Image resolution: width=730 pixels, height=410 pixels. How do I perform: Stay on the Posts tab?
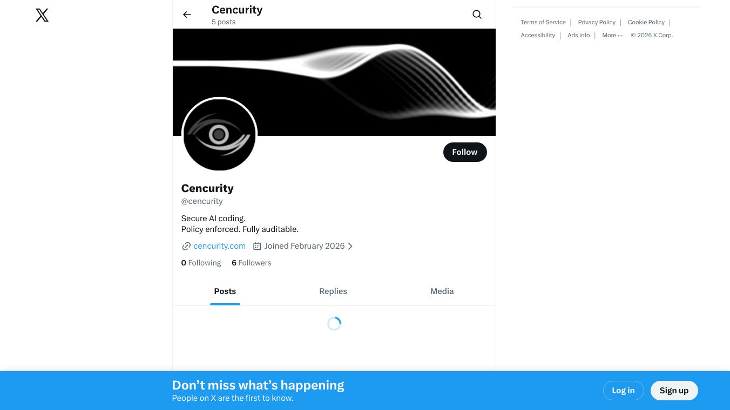225,291
